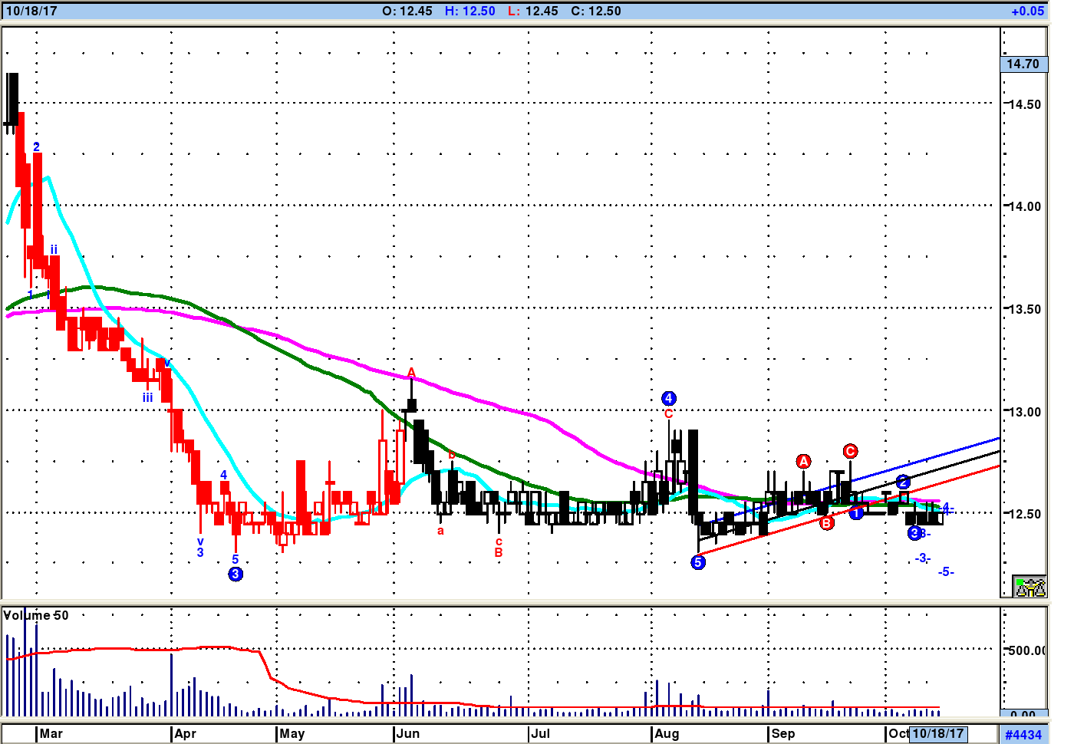Click the Aug label on time axis
Viewport: 1074px width, 744px height.
click(x=667, y=733)
